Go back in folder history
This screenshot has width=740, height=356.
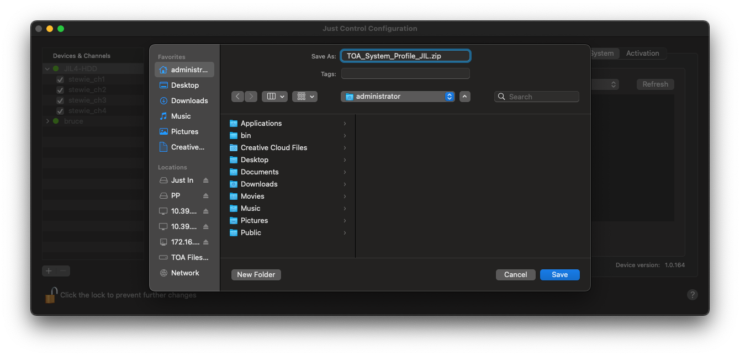[238, 97]
